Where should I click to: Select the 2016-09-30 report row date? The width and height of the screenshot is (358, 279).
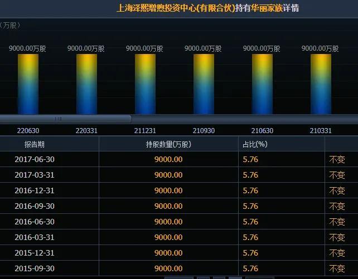click(35, 206)
